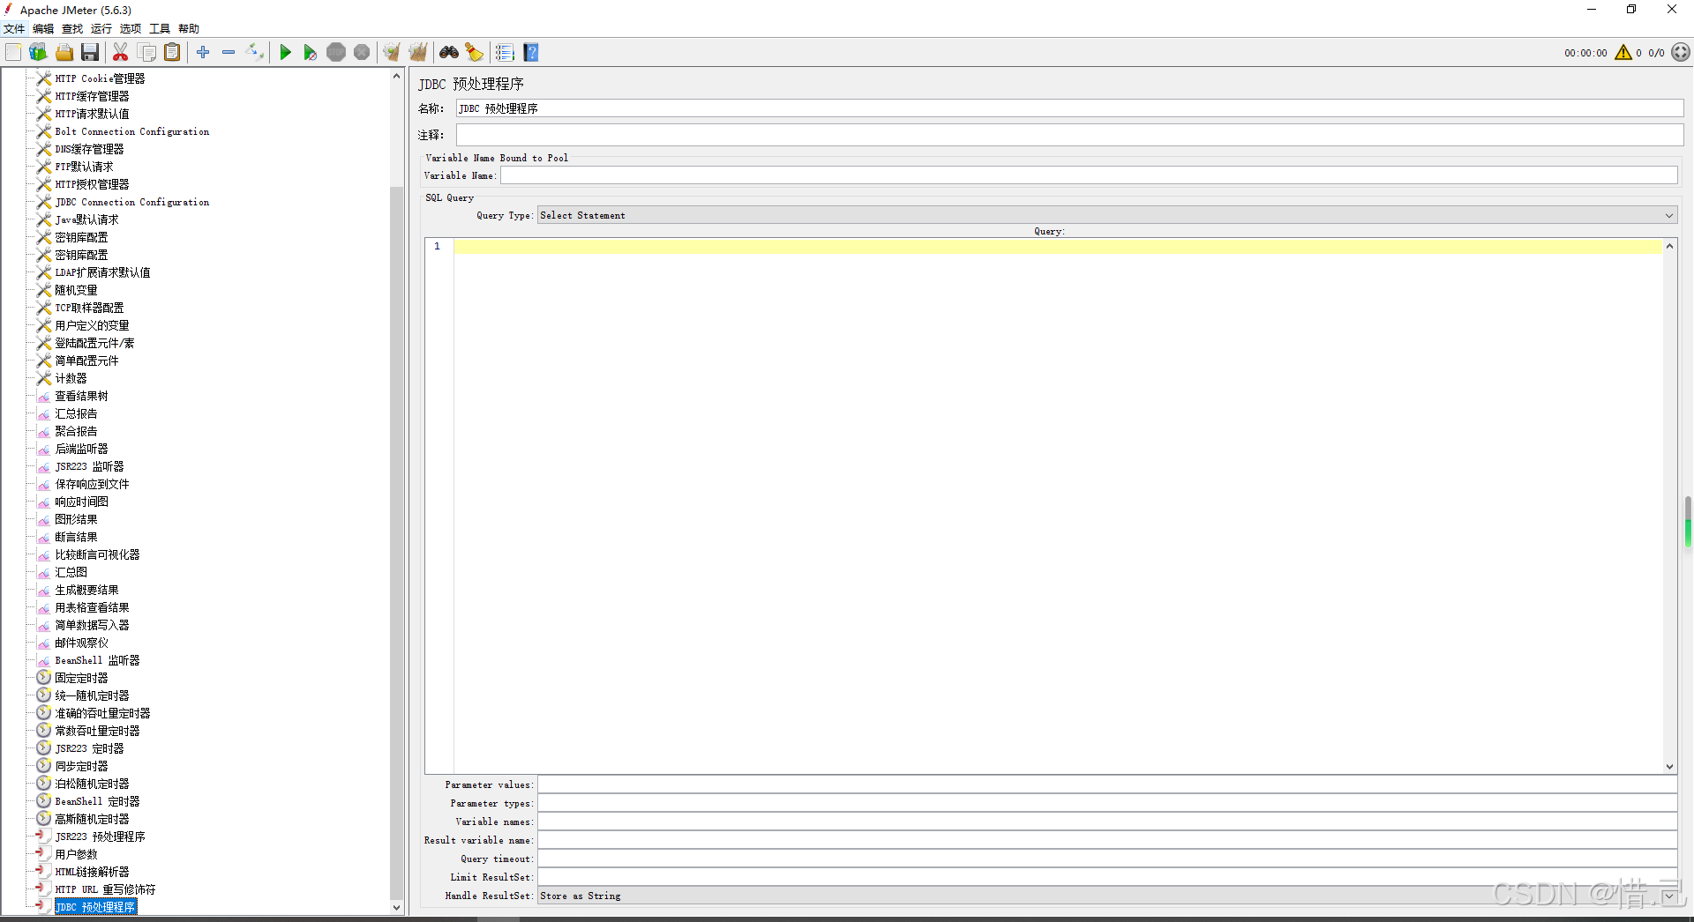Screen dimensions: 1694x922
Task: Select 查看结果树 listener in the tree
Action: tap(81, 396)
